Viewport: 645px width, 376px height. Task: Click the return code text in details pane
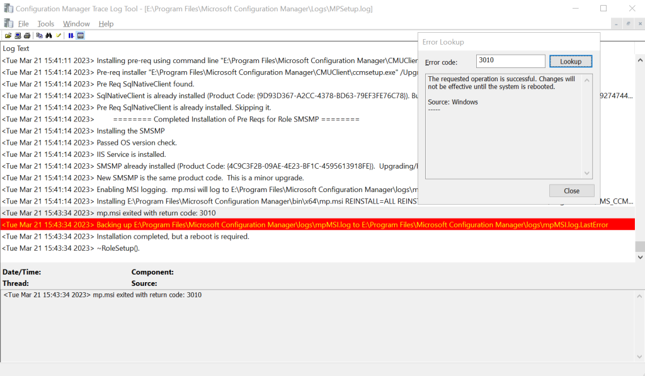pos(103,295)
